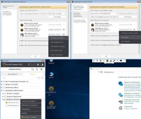Switch to the Supportfälle: 0 tab

click(13, 74)
